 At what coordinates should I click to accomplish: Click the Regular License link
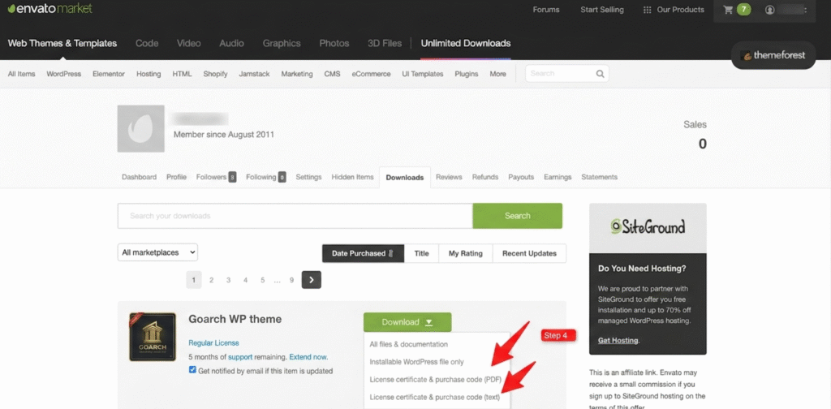213,342
